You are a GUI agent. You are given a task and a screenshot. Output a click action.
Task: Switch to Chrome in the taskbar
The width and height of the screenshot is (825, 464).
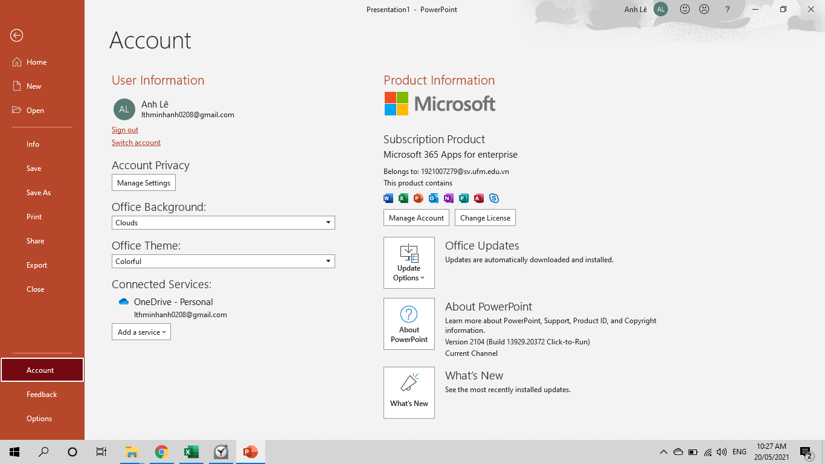pyautogui.click(x=161, y=452)
